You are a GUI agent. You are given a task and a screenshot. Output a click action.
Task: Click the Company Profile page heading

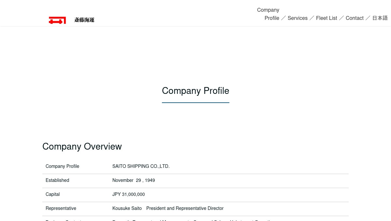click(195, 91)
